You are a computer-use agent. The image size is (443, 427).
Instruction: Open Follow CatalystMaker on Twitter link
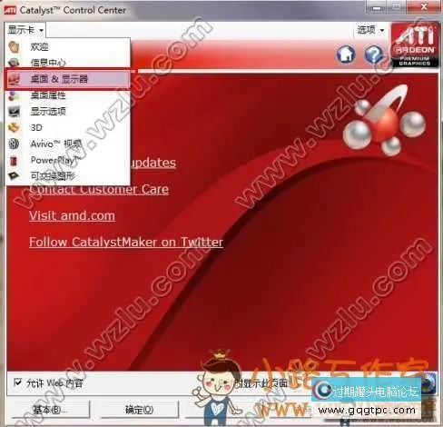point(126,242)
